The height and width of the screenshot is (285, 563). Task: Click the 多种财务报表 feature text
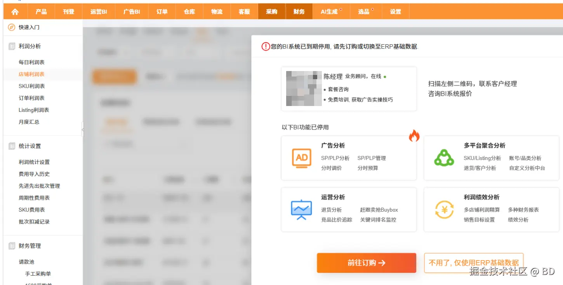coord(523,210)
